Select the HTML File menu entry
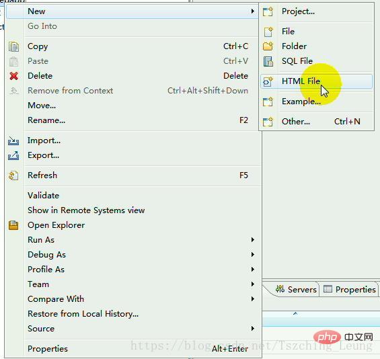 tap(316, 81)
